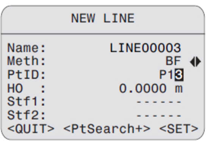Click the m unit after HO value
Viewport: 208px width, 141px height.
point(179,89)
